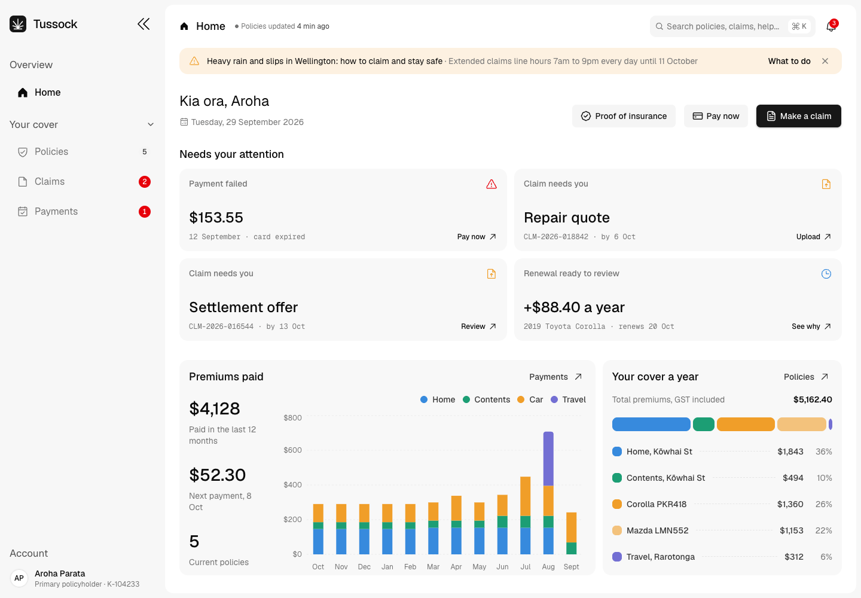Screen dimensions: 861x598
Task: Collapse the Your cover section chevron
Action: pos(151,124)
